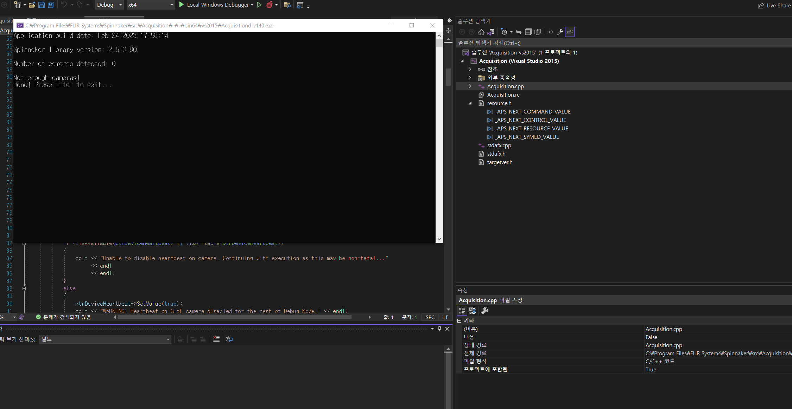Open the pending changes filter dropdown arrow

coord(511,32)
